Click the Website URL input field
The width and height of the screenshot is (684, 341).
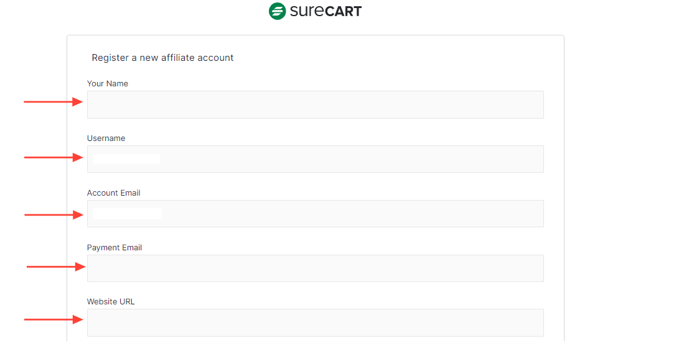coord(315,322)
